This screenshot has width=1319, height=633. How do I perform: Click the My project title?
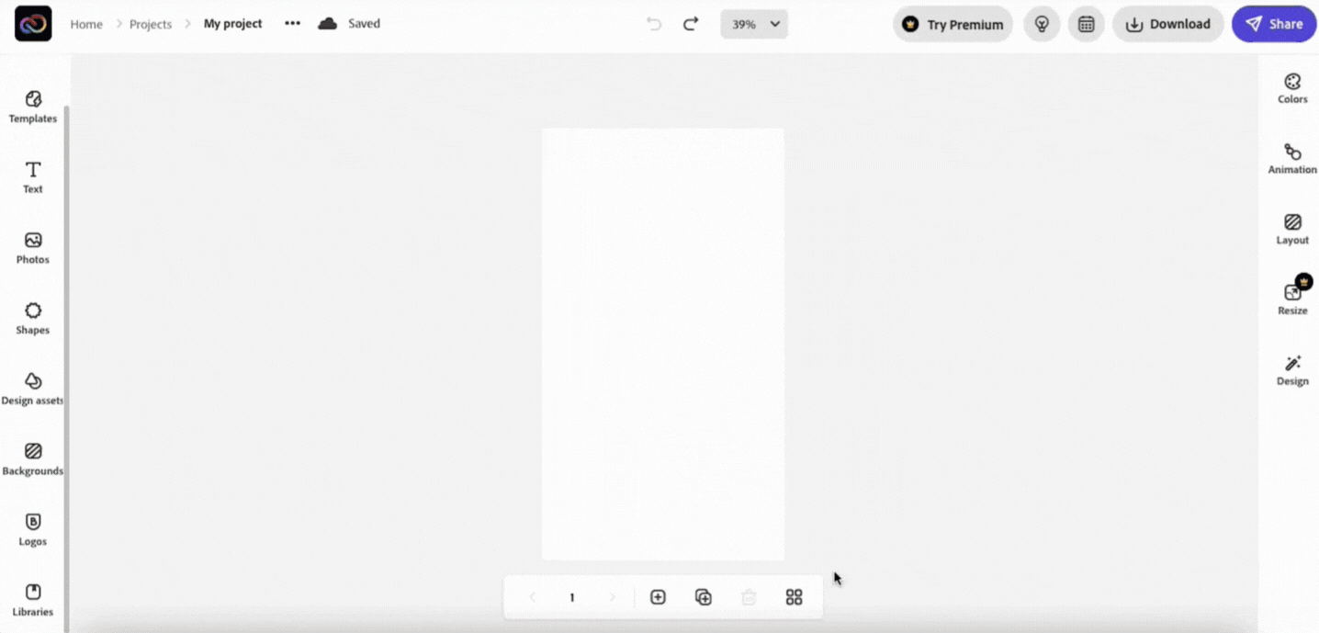[x=232, y=24]
